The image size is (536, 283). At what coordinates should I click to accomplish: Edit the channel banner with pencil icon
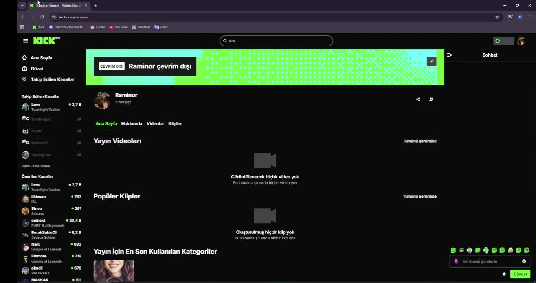[x=431, y=61]
